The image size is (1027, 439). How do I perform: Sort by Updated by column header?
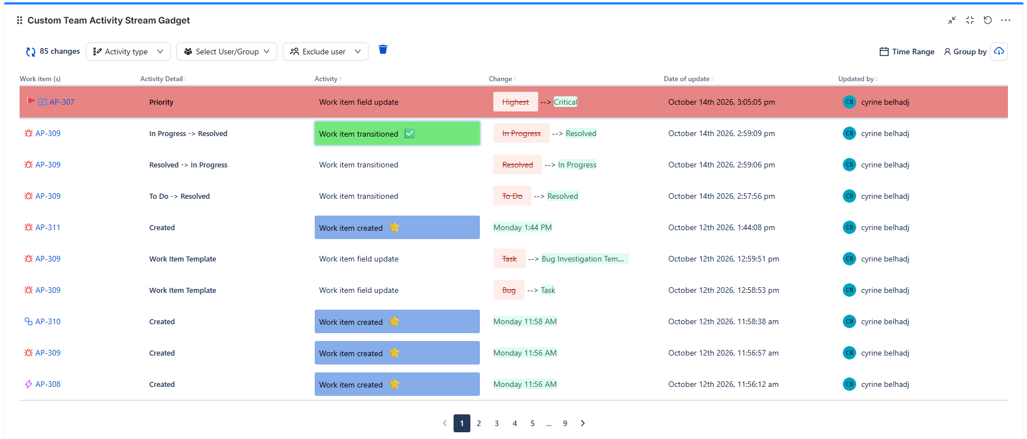tap(858, 79)
